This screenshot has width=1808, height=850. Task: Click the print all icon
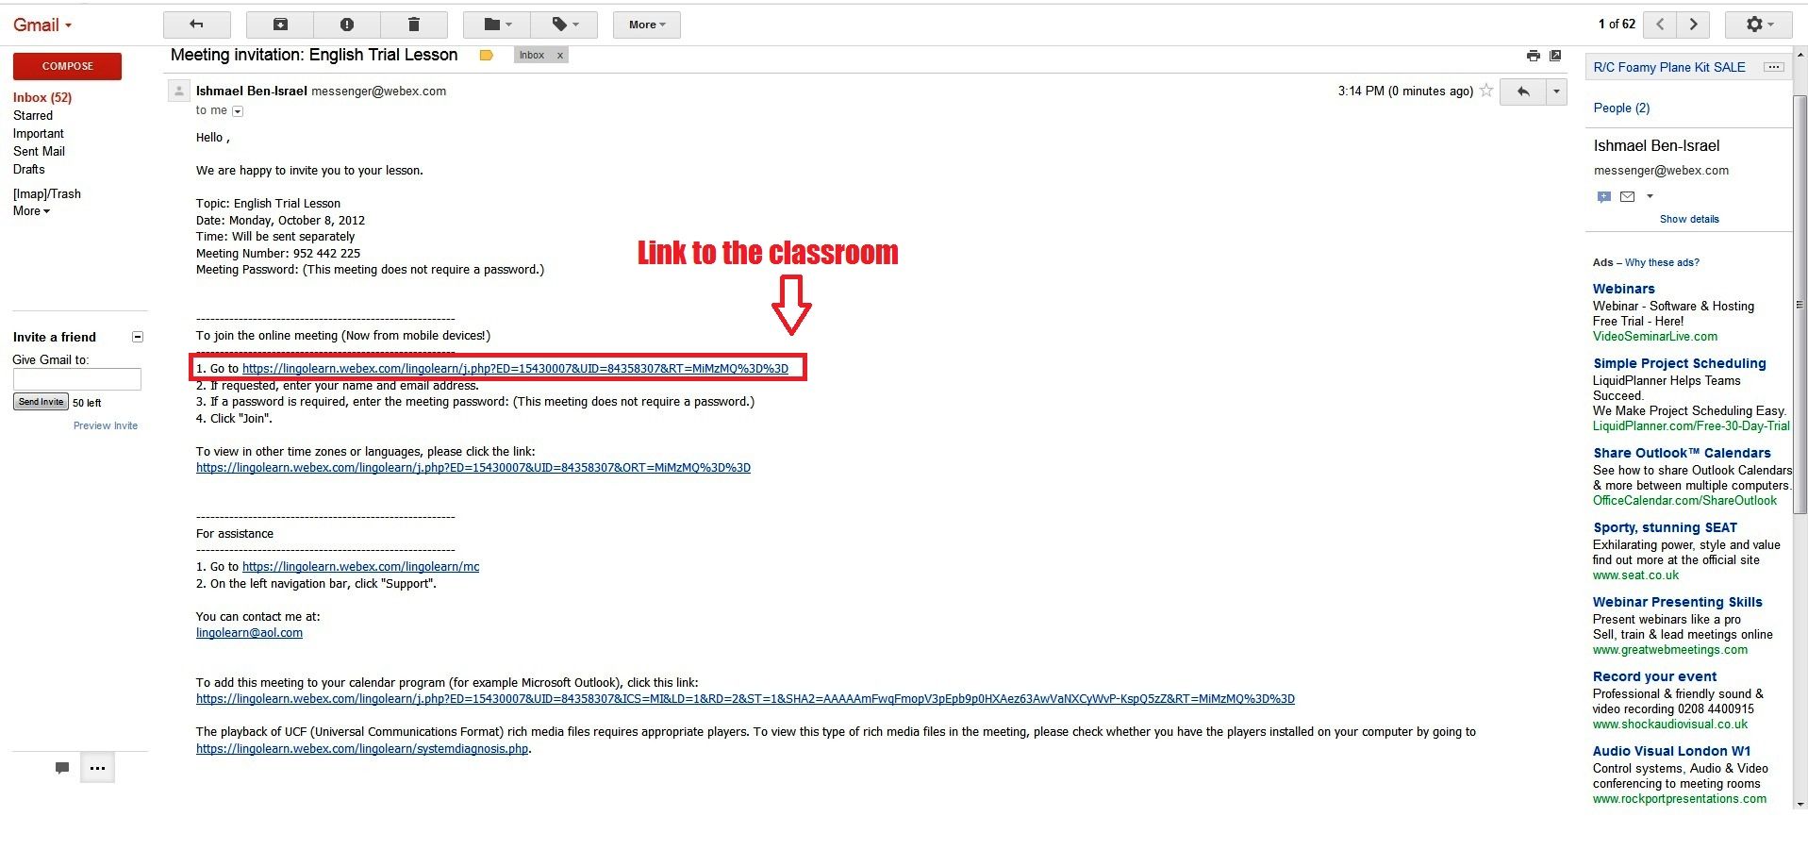[x=1534, y=56]
